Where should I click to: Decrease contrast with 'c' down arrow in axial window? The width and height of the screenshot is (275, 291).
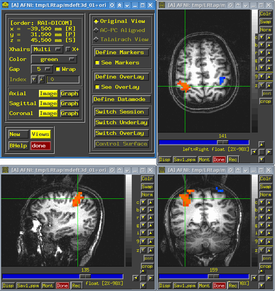pyautogui.click(x=262, y=37)
